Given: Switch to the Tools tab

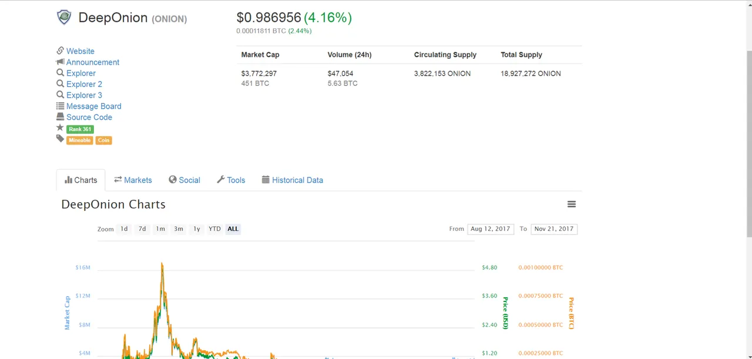Looking at the screenshot, I should (x=231, y=180).
